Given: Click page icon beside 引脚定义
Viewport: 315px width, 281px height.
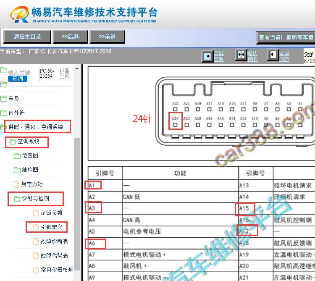Looking at the screenshot, I should (x=36, y=227).
